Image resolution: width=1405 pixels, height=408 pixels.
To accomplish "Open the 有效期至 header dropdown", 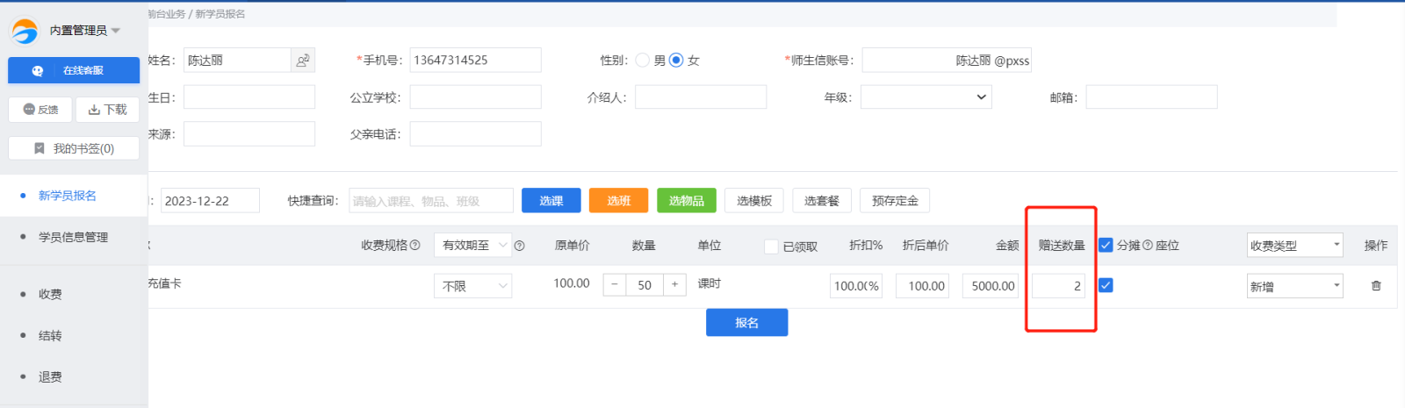I will [472, 246].
